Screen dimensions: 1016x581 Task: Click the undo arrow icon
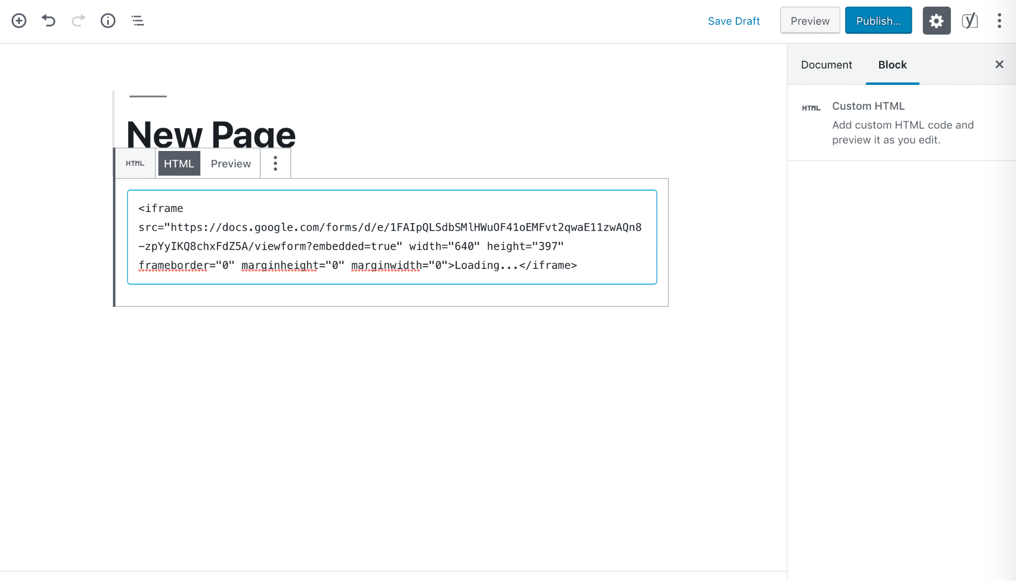(48, 20)
